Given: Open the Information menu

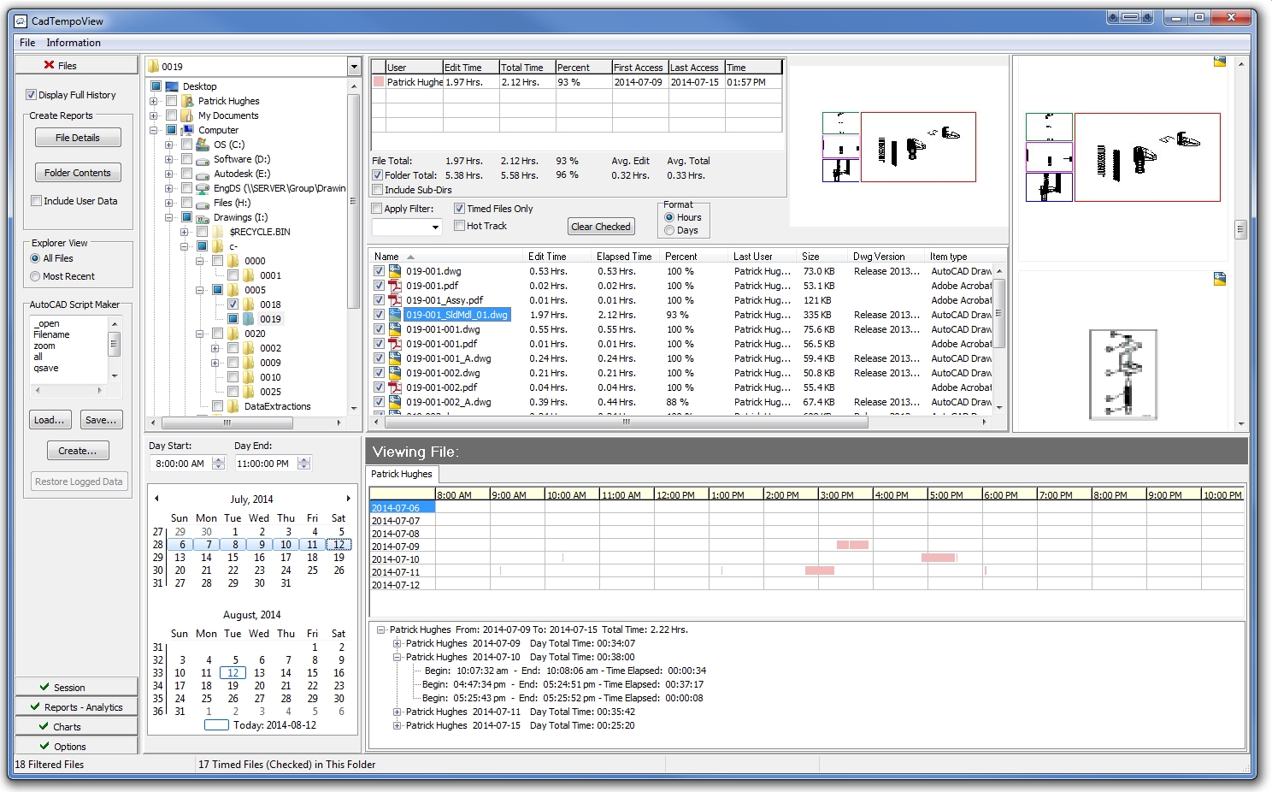Looking at the screenshot, I should [73, 43].
